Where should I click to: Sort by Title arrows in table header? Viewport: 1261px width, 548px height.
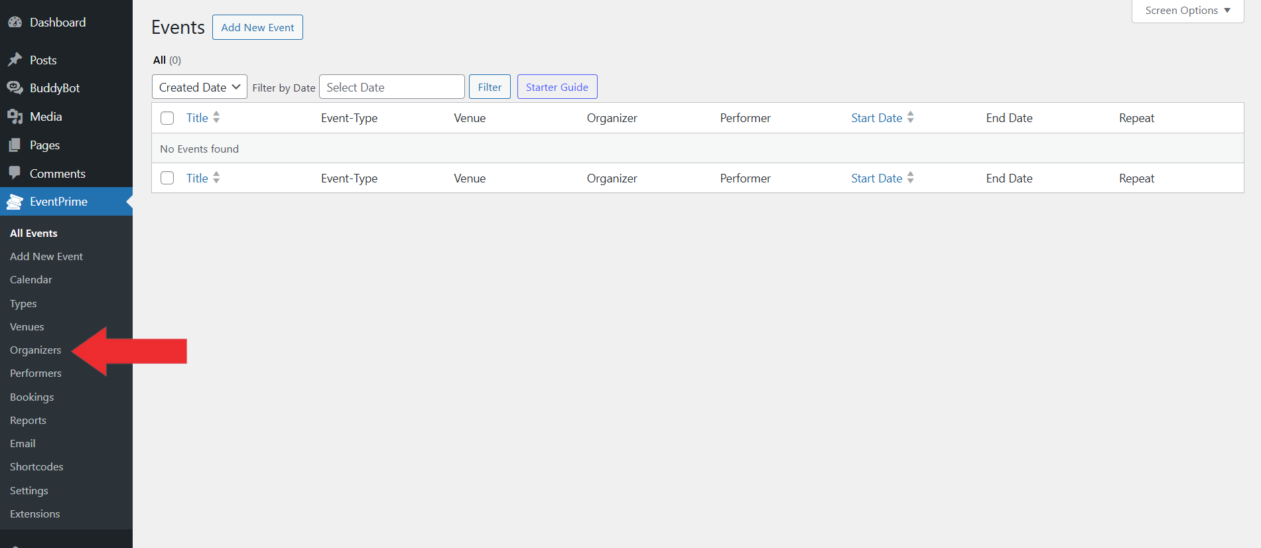[x=216, y=117]
